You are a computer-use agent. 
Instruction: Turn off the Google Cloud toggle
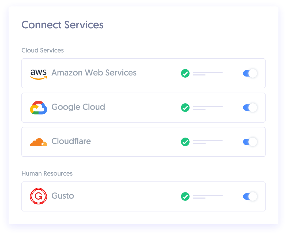click(x=250, y=108)
